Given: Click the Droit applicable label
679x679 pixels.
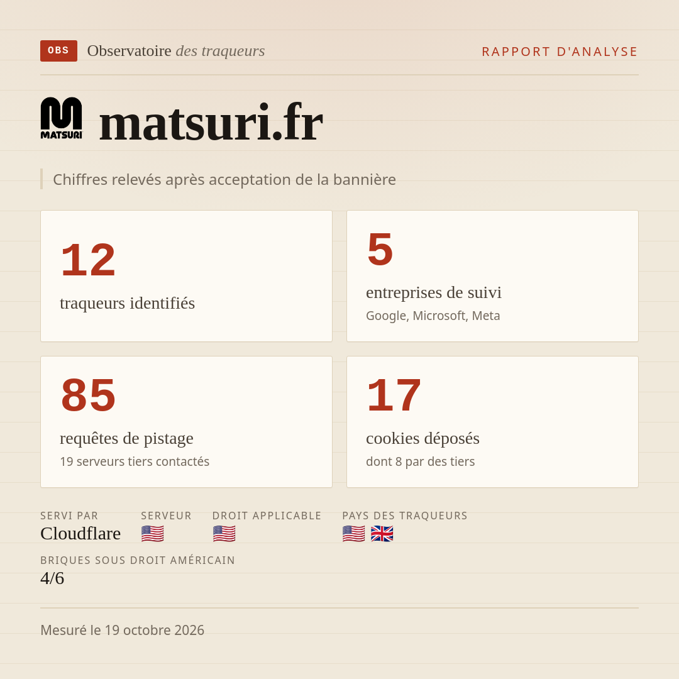Looking at the screenshot, I should [267, 516].
